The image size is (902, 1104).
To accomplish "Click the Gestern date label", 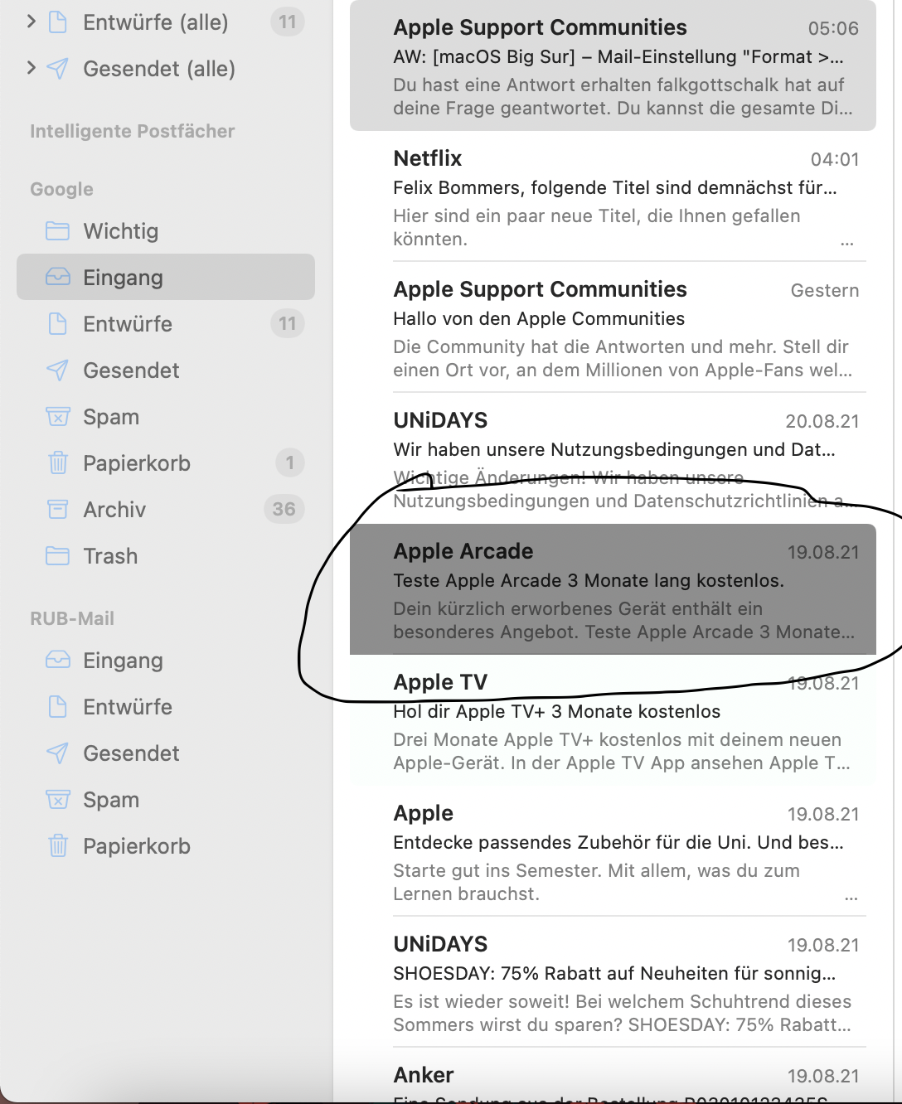I will click(x=825, y=291).
